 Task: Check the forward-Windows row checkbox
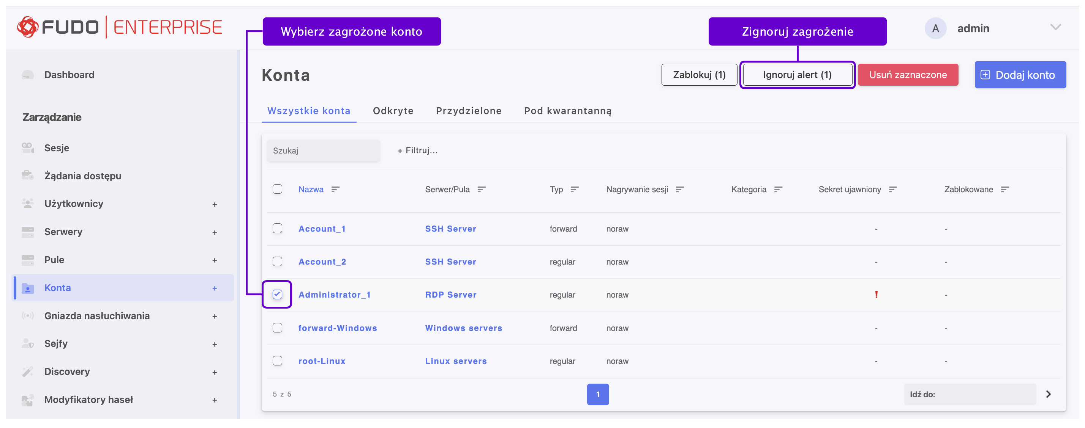(277, 328)
